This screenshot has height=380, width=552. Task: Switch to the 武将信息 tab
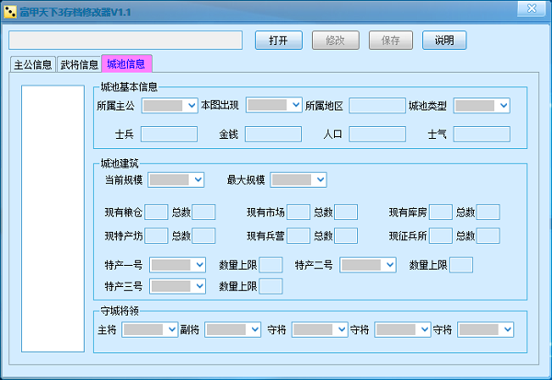79,64
